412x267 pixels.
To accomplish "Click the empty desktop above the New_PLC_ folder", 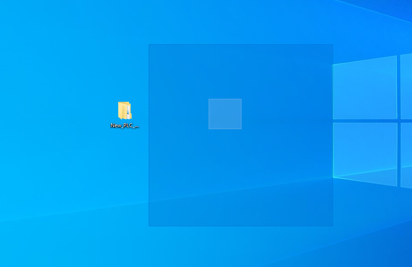I will point(124,66).
